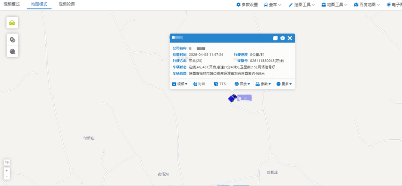Viewport: 402px width, 186px height.
Task: Start 对讲 intercom in popup
Action: [x=199, y=84]
